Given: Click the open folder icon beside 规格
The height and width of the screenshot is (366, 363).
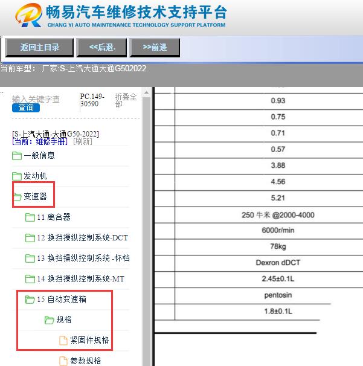Looking at the screenshot, I should click(x=50, y=320).
